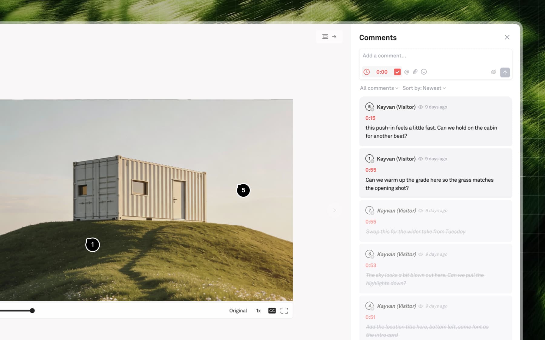The width and height of the screenshot is (545, 340).
Task: Select the resolved comment about the wider take
Action: coord(436,221)
